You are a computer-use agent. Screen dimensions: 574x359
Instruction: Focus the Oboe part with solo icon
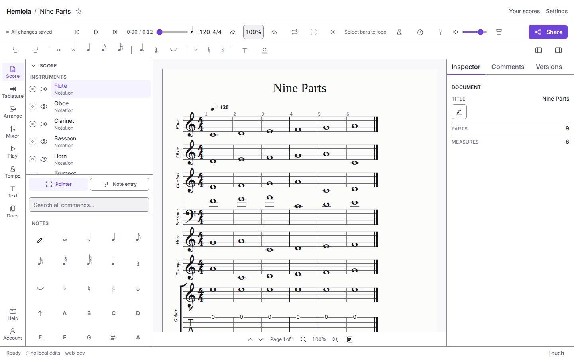tap(33, 107)
